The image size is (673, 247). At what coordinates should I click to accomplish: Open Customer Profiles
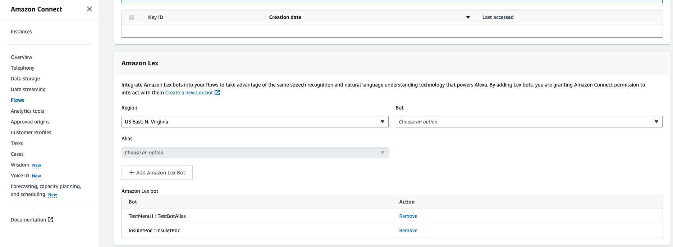(31, 132)
